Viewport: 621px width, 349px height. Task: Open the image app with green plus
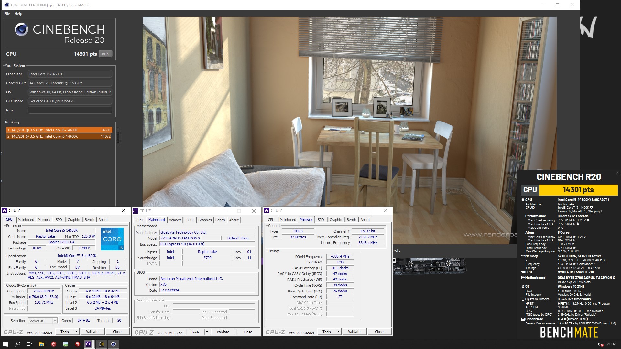(66, 344)
